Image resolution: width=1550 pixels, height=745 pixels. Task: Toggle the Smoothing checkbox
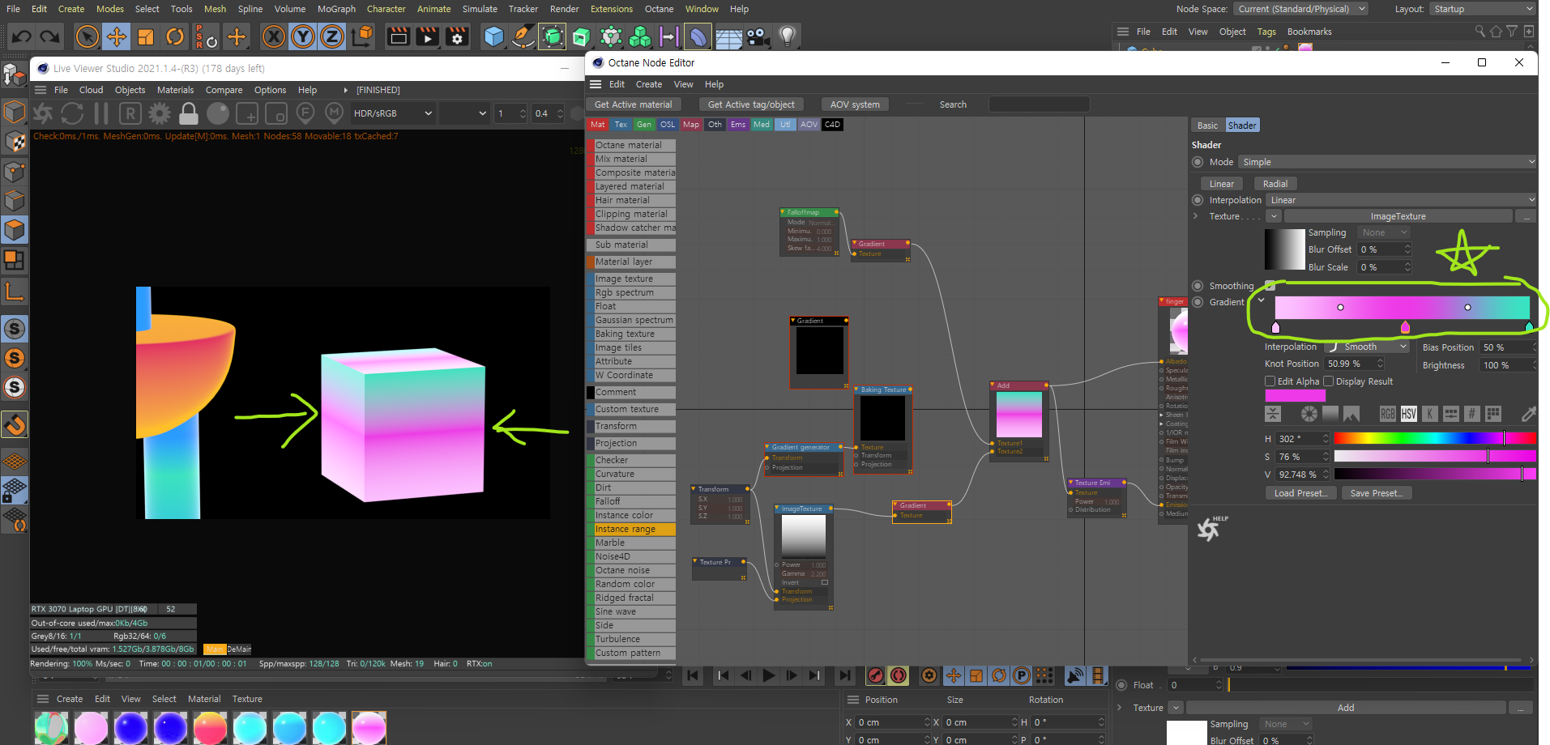coord(1270,286)
